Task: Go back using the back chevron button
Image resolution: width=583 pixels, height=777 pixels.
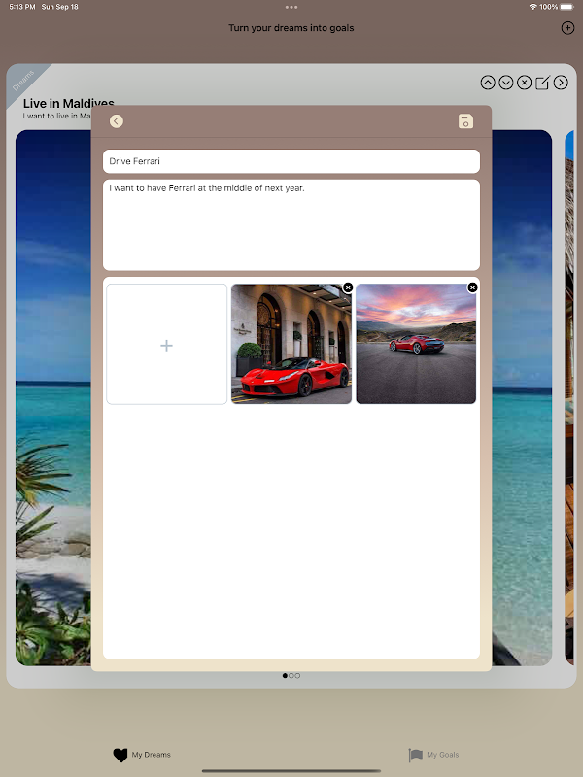Action: [117, 121]
